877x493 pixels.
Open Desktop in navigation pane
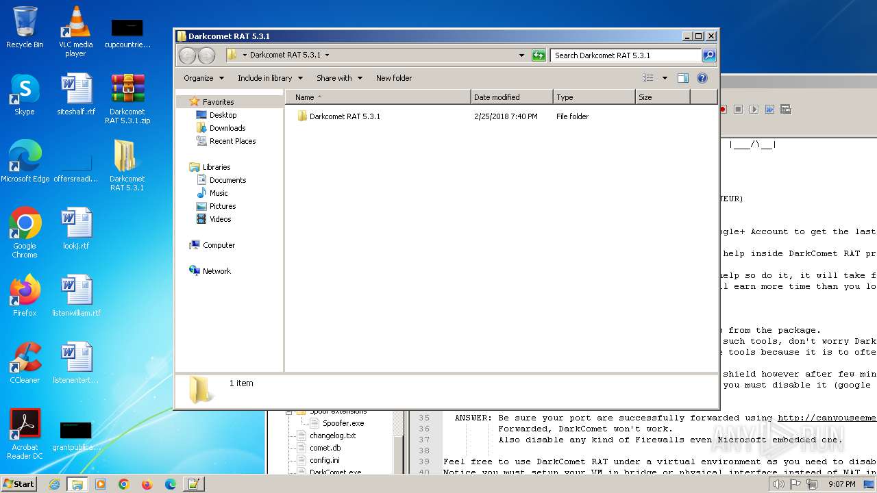click(223, 115)
